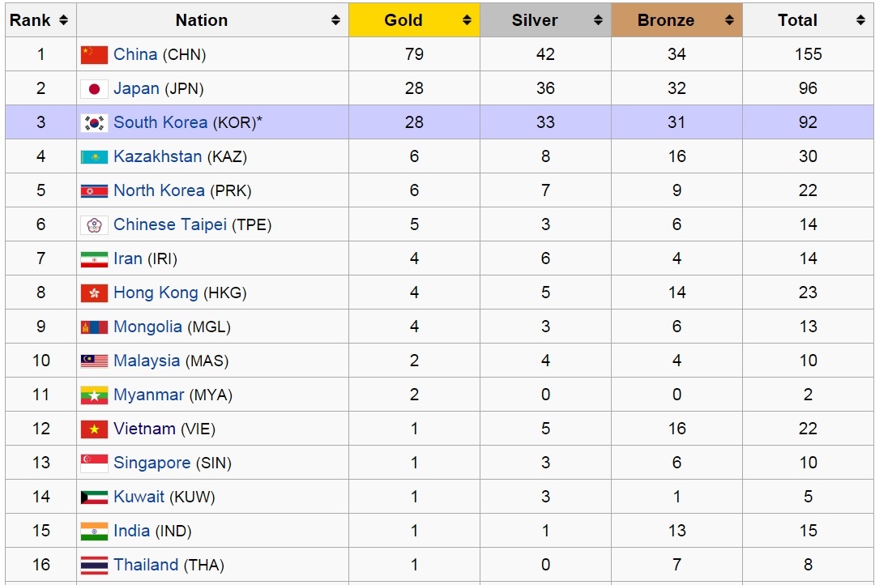Sort by Bronze medals column arrows

click(729, 20)
